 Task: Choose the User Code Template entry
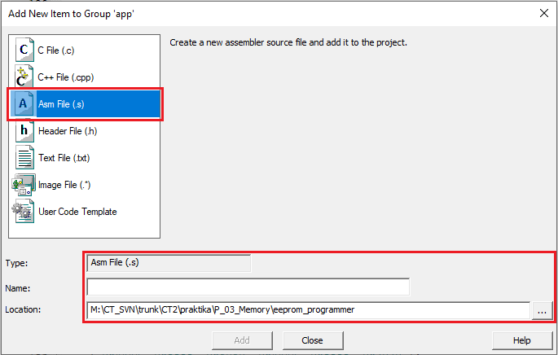(77, 212)
